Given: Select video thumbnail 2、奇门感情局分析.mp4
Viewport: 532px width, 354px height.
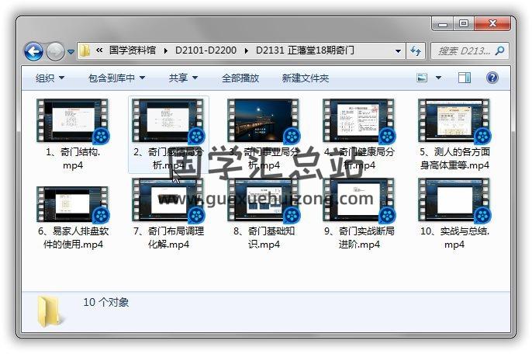Looking at the screenshot, I should click(168, 120).
